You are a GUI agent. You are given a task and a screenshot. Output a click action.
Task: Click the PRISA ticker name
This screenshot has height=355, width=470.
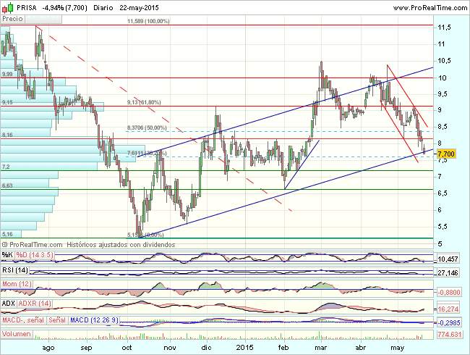(x=27, y=7)
